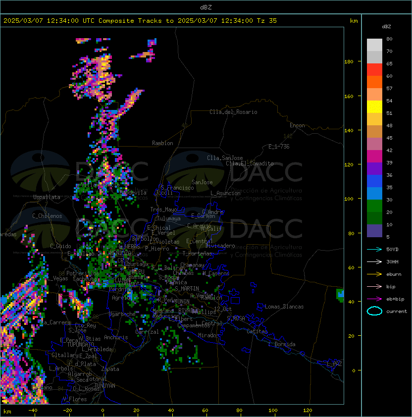Click the cyan 50YD arrow in legend
This screenshot has height=417, width=412.
point(374,250)
